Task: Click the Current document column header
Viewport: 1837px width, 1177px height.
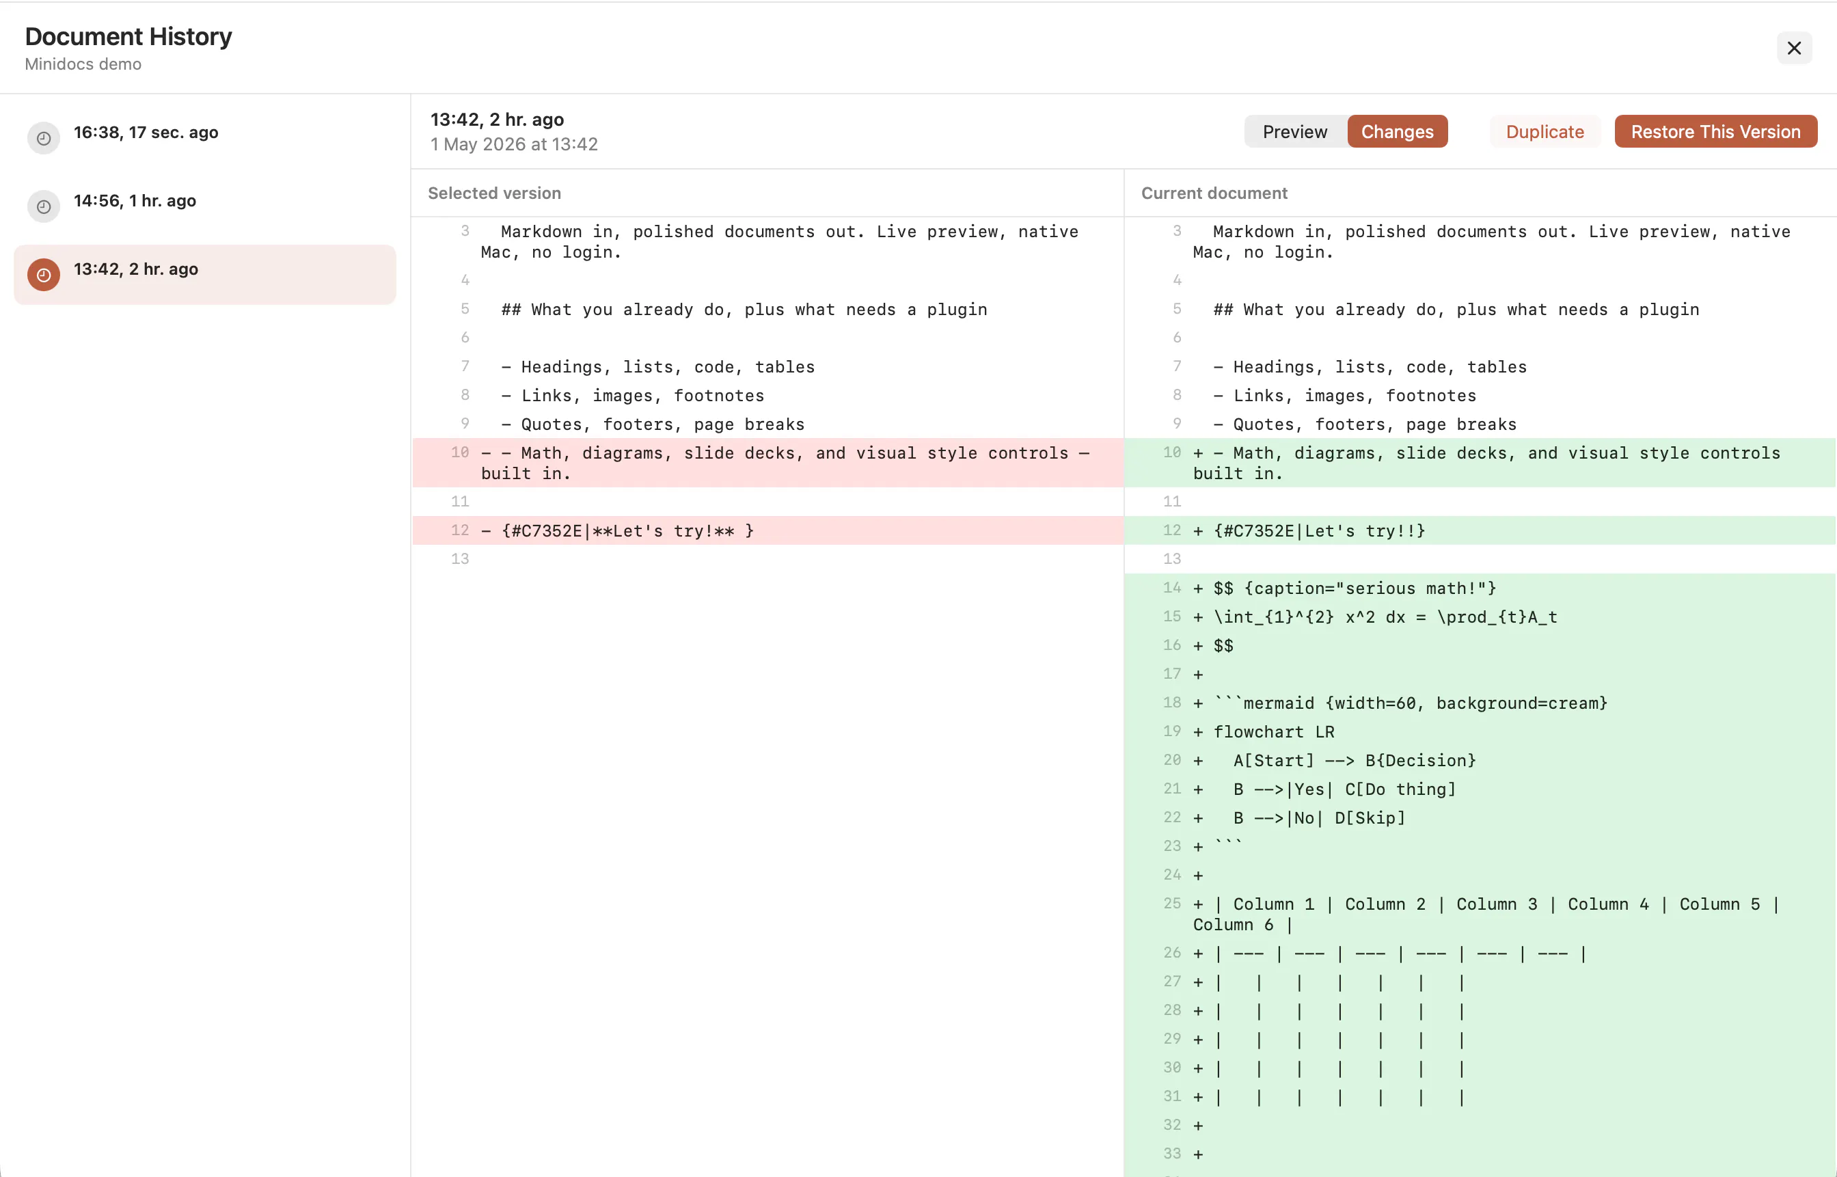Action: [x=1214, y=193]
